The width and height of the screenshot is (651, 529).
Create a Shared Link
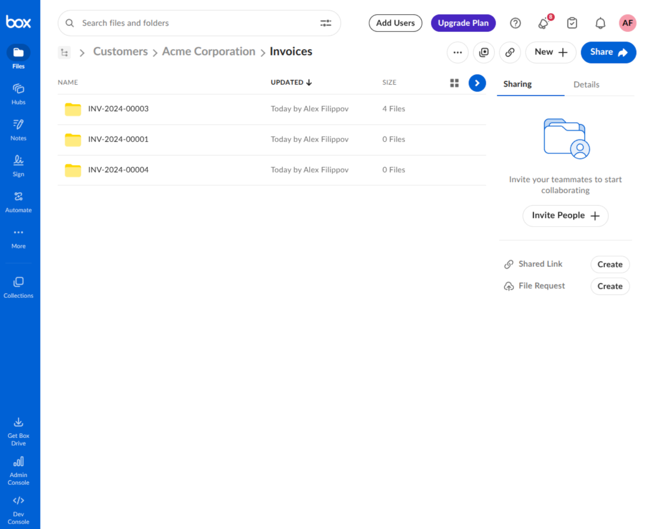(610, 264)
